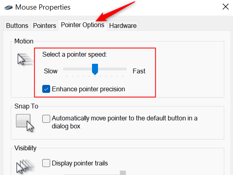Click the Mouse Properties title text
The width and height of the screenshot is (233, 175).
[x=43, y=7]
